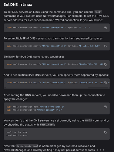Click the inline resolvectl code tag
The height and width of the screenshot is (152, 114).
point(47,125)
